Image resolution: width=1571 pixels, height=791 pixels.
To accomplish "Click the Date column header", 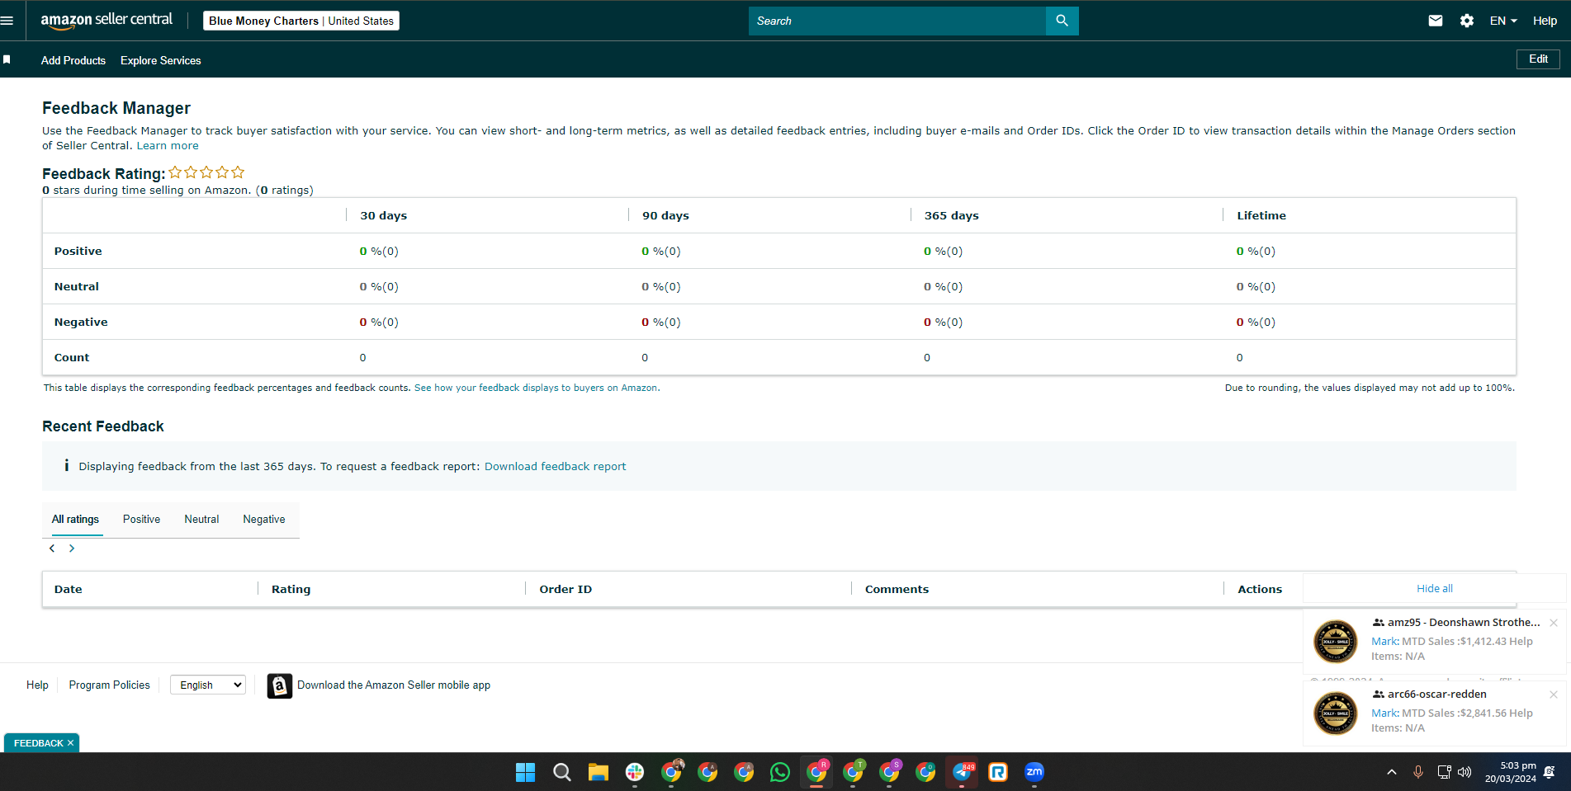I will point(69,590).
